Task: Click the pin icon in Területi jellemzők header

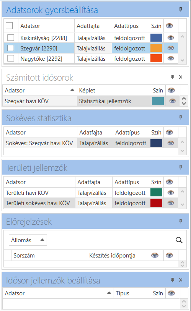Action: (180, 167)
